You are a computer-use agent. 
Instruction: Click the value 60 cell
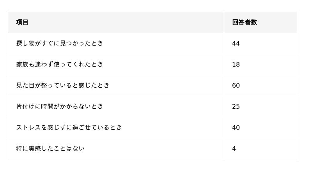click(236, 85)
